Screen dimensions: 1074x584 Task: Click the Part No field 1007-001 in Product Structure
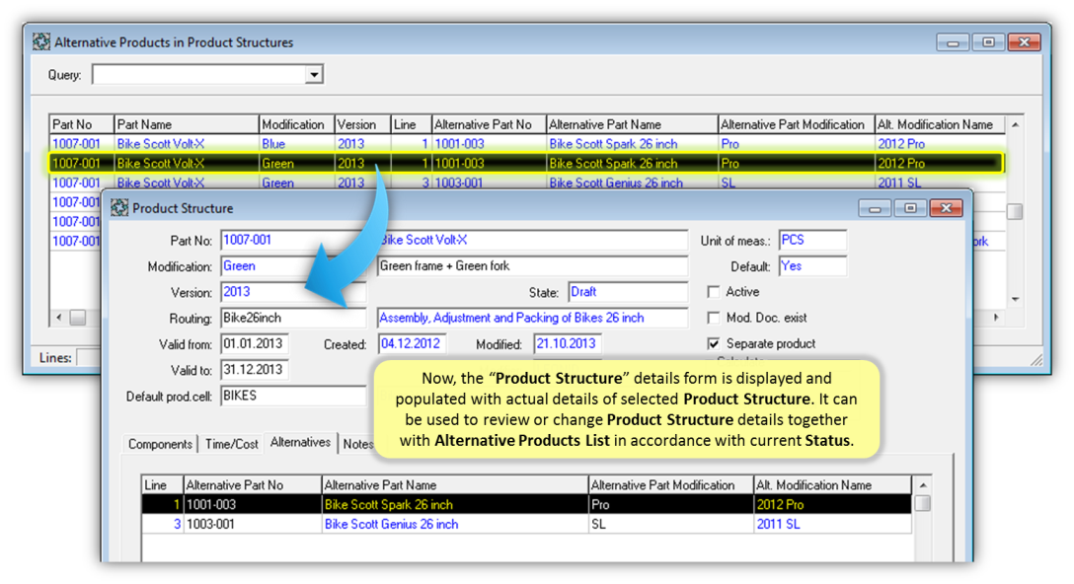tap(292, 241)
